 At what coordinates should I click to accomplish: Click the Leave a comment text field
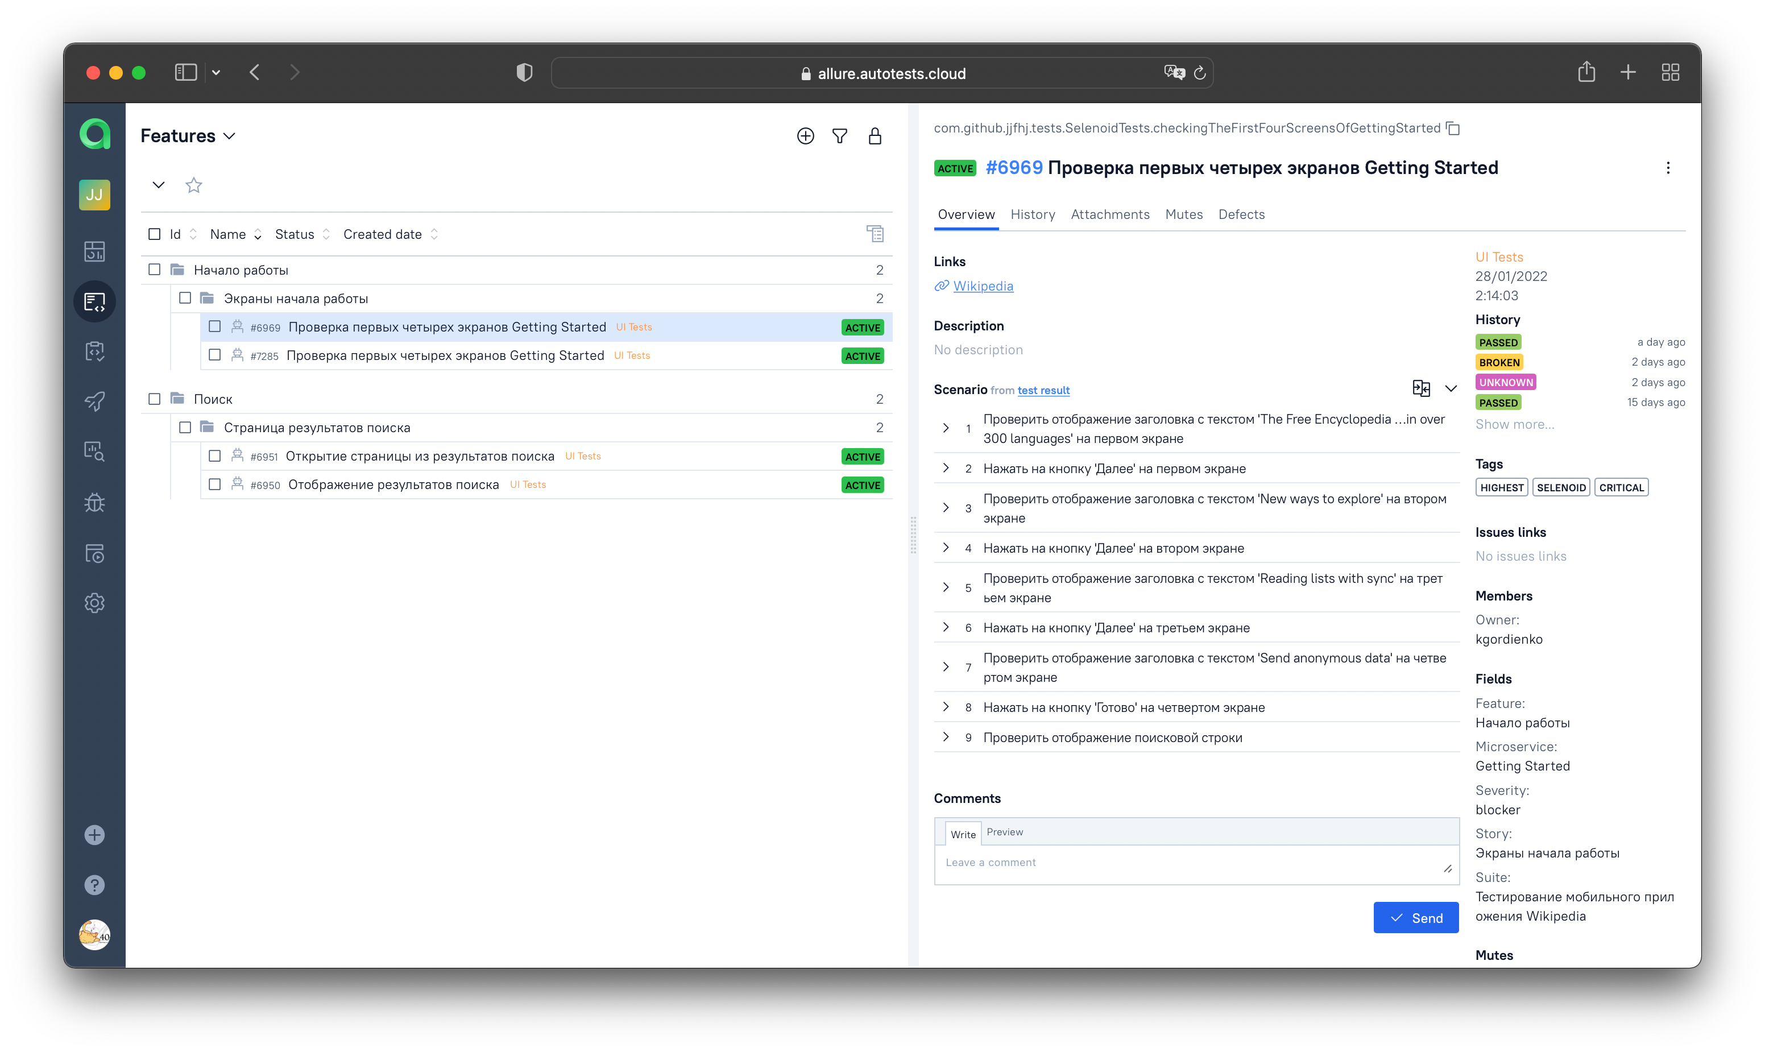pyautogui.click(x=1191, y=863)
